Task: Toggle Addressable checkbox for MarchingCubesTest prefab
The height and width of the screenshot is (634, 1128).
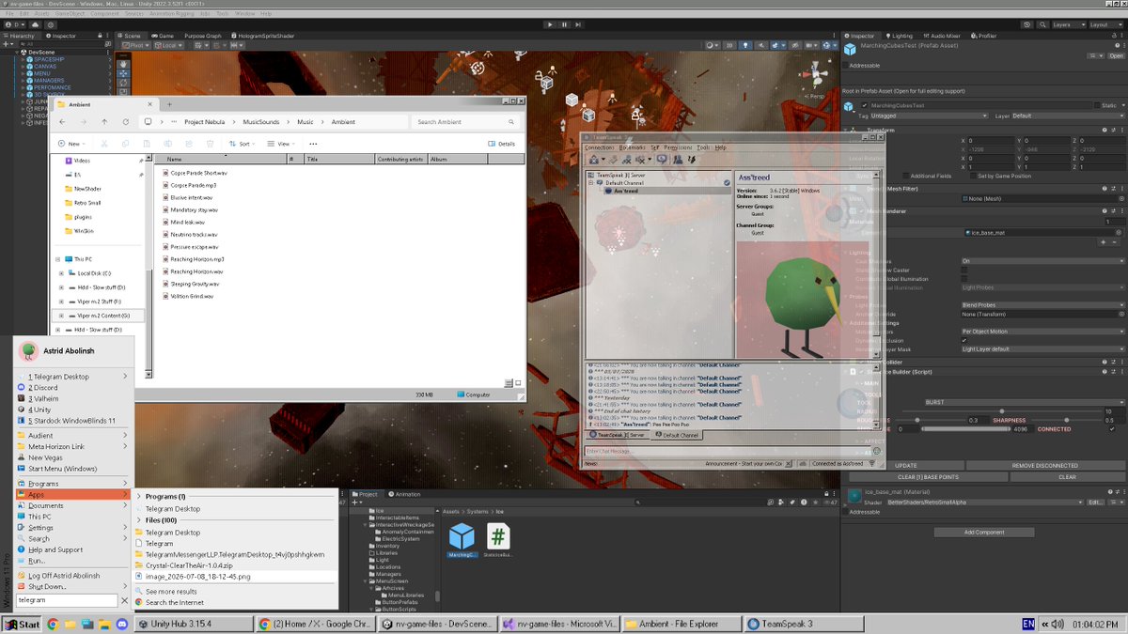Action: [x=845, y=66]
